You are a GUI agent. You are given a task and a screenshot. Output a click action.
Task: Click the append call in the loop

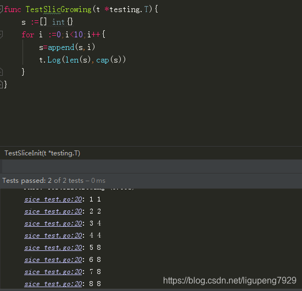(x=61, y=47)
